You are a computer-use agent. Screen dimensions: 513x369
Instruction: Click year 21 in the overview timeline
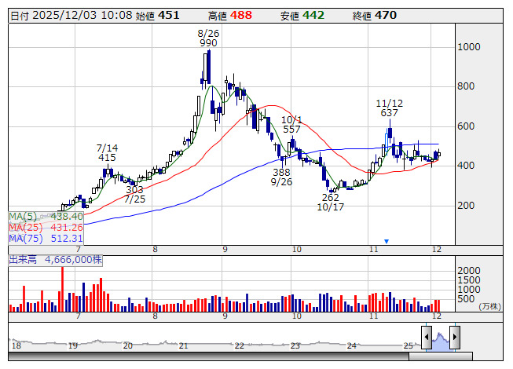183,345
